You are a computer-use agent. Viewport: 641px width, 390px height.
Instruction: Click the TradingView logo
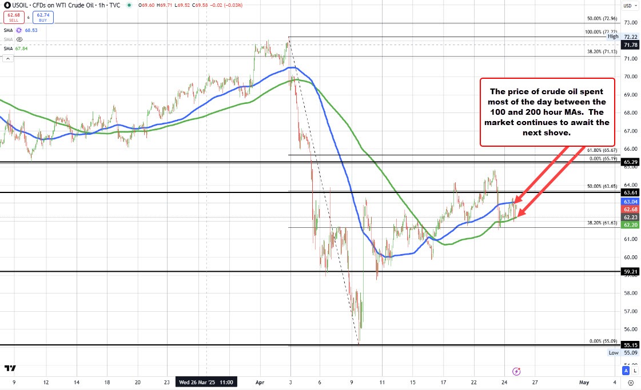[x=10, y=368]
